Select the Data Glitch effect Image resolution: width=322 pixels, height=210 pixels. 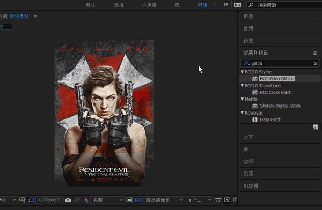(270, 120)
